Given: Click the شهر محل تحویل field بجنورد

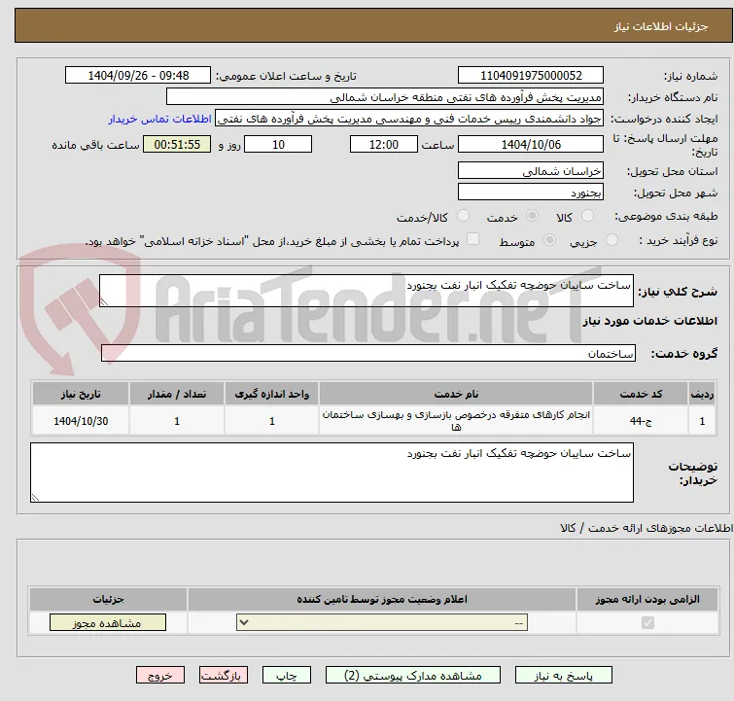Looking at the screenshot, I should (x=531, y=192).
